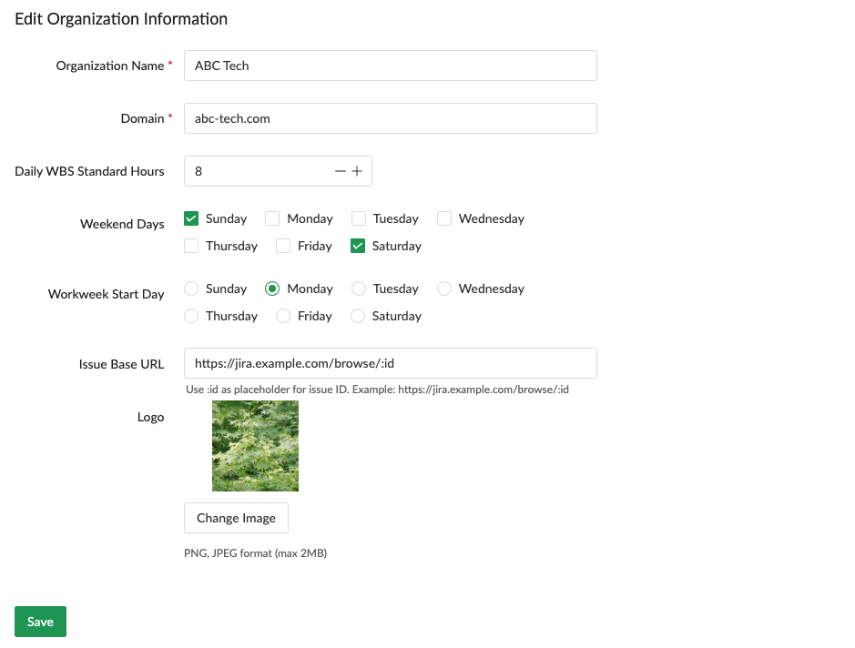Pick Wednesday for workweek start day
Viewport: 855px width, 648px height.
tap(444, 289)
